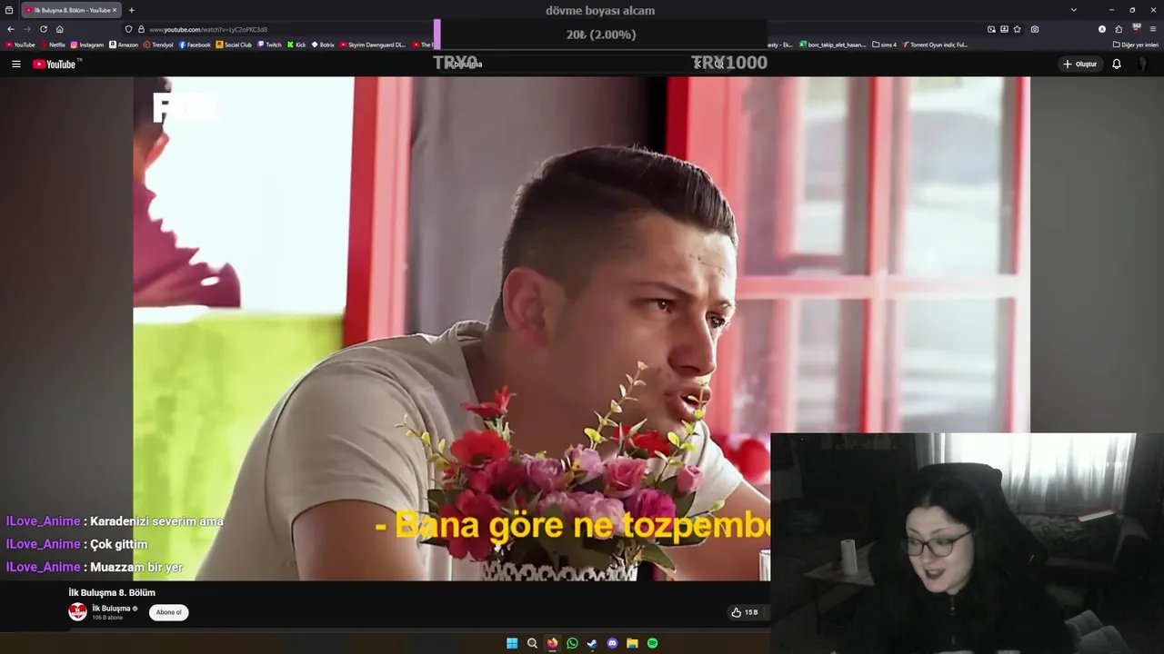Open the Netflix bookmark
This screenshot has height=654, width=1164.
coord(53,45)
